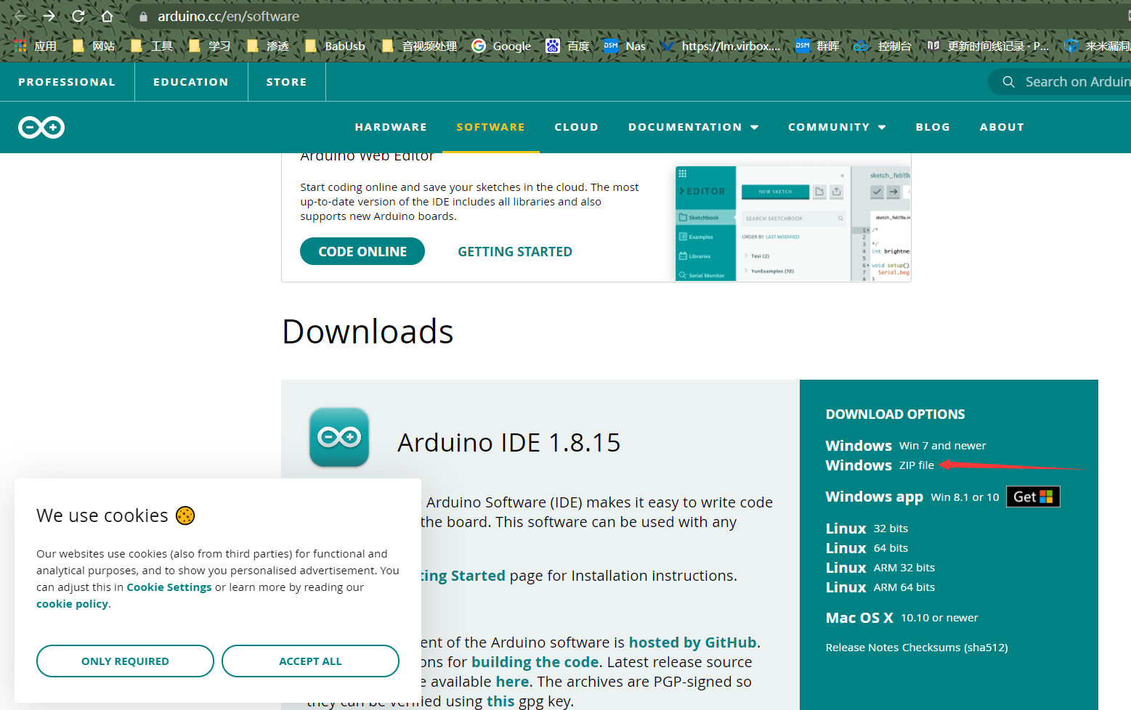
Task: Click the browser forward arrow
Action: [x=49, y=16]
